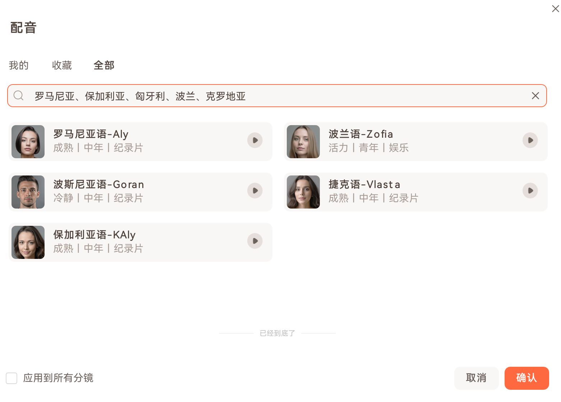Open the 收藏 tab
The height and width of the screenshot is (402, 561).
[x=62, y=65]
